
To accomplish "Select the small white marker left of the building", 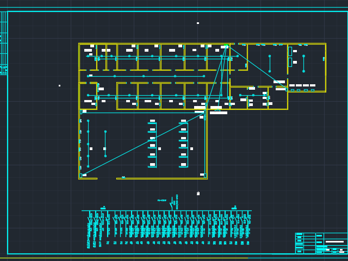I will (59, 85).
